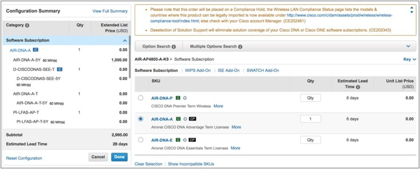Click the IC badge next to D-CISCODNAS-SEE-T
Screen dimensions: 420x169
(x=60, y=70)
